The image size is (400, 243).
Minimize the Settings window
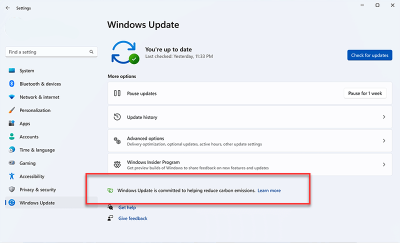pos(362,5)
